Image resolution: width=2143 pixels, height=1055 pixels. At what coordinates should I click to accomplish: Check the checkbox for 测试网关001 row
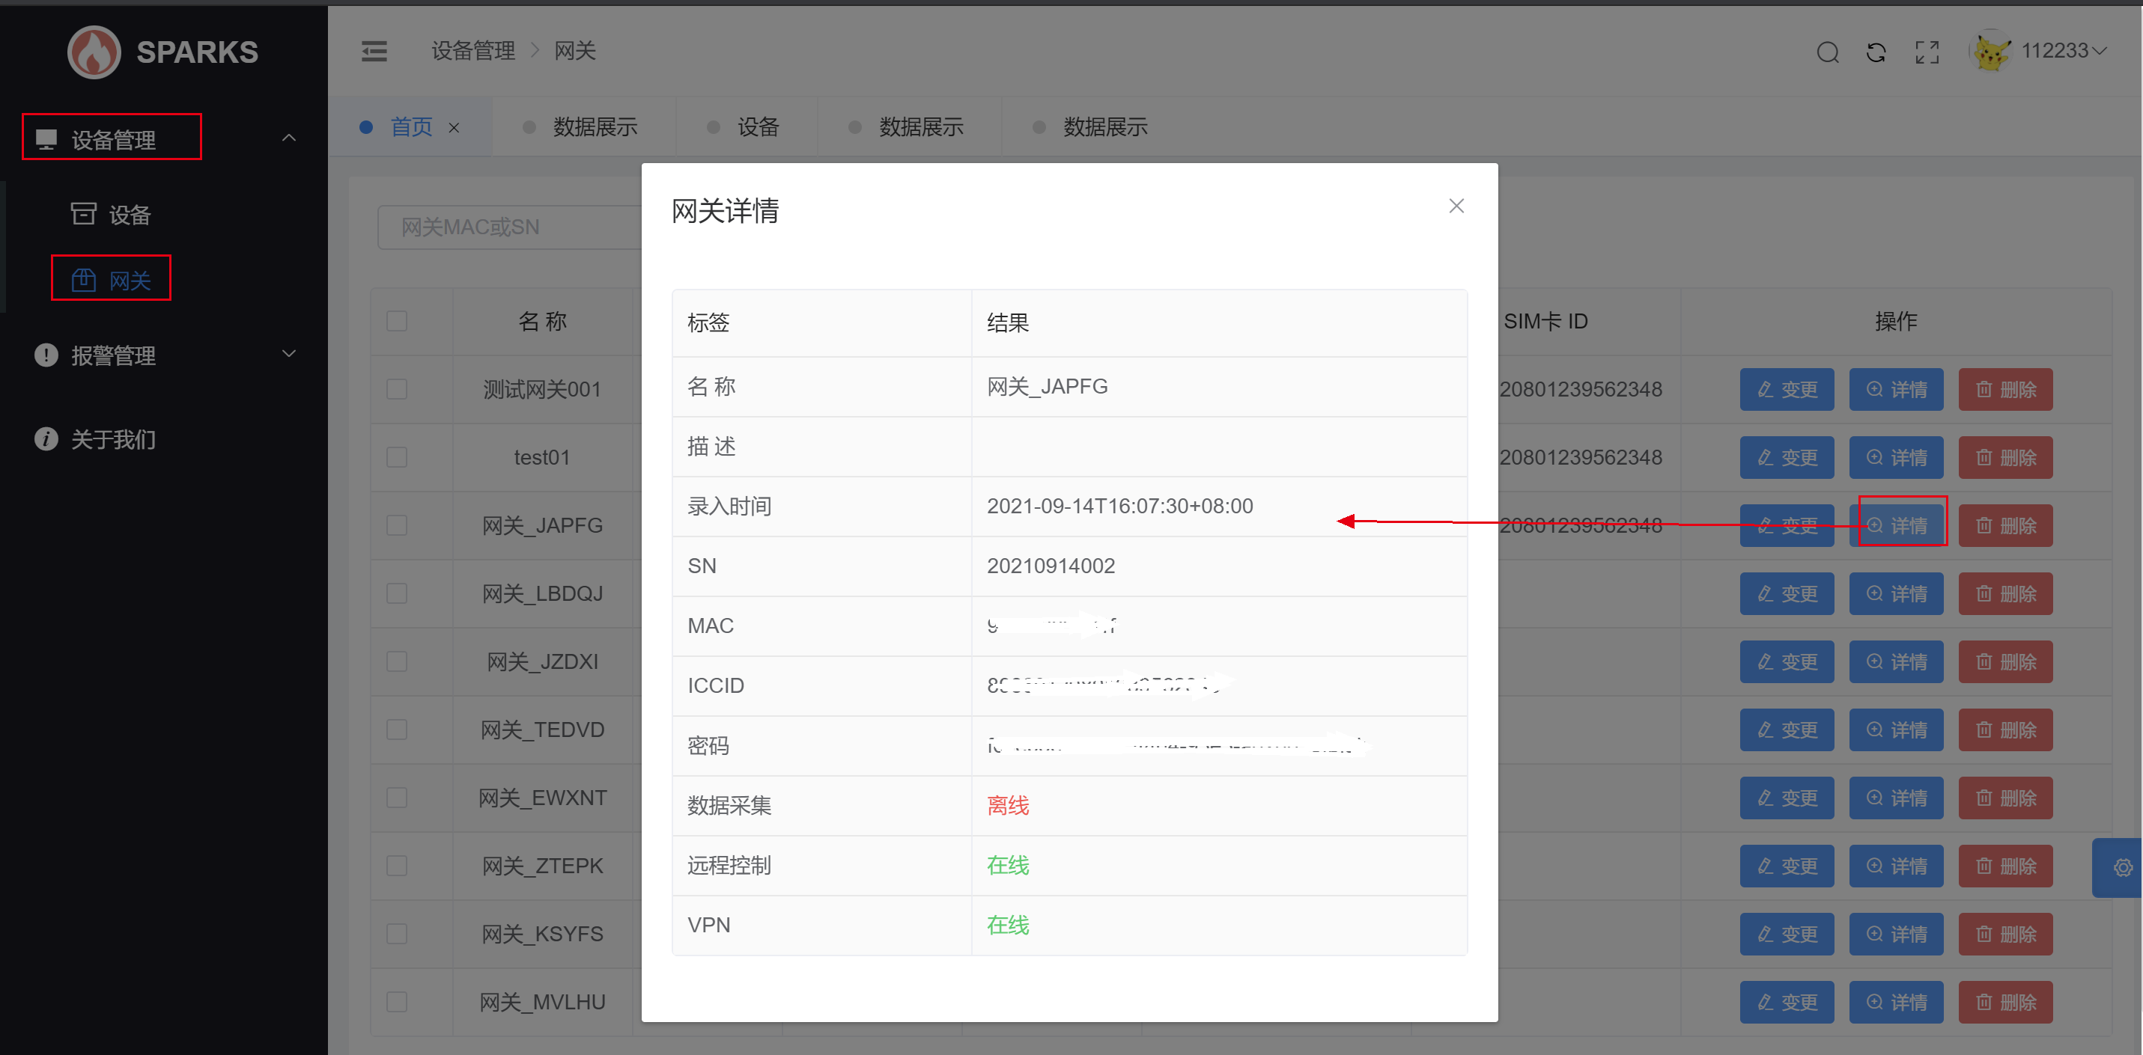tap(397, 389)
